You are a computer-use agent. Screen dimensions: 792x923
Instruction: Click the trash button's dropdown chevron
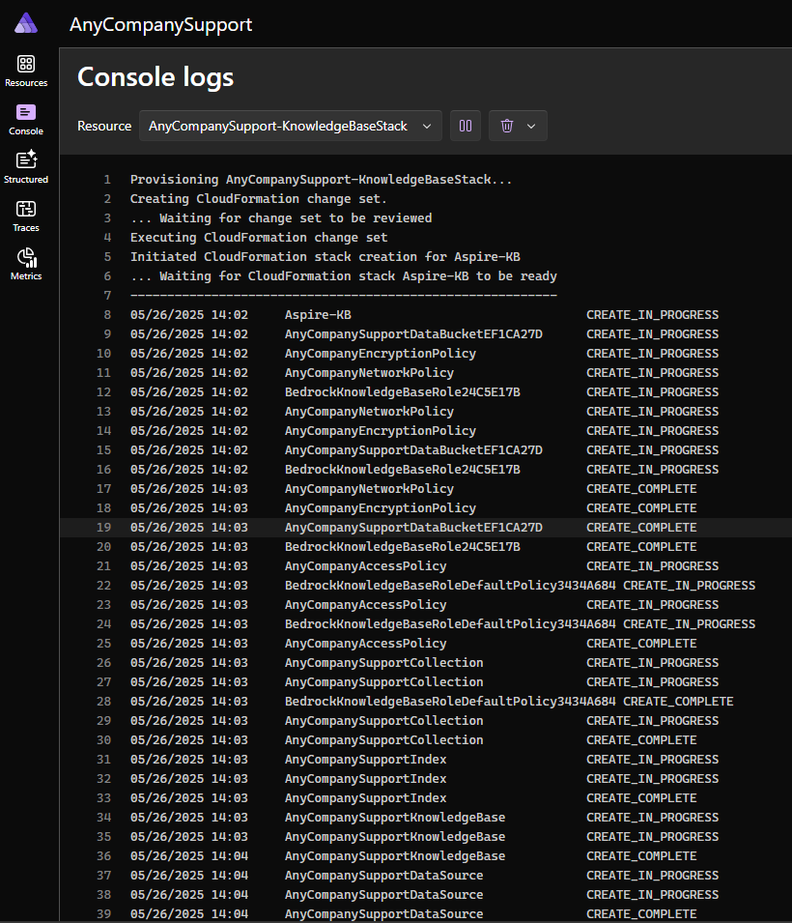coord(529,125)
